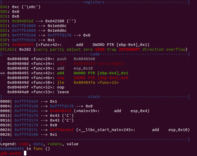Click the code section header
The width and height of the screenshot is (197, 156).
point(95,54)
